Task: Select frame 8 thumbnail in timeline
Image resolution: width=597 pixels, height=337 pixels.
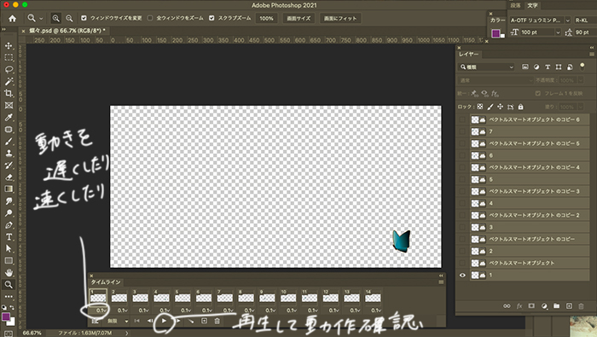Action: tap(246, 297)
